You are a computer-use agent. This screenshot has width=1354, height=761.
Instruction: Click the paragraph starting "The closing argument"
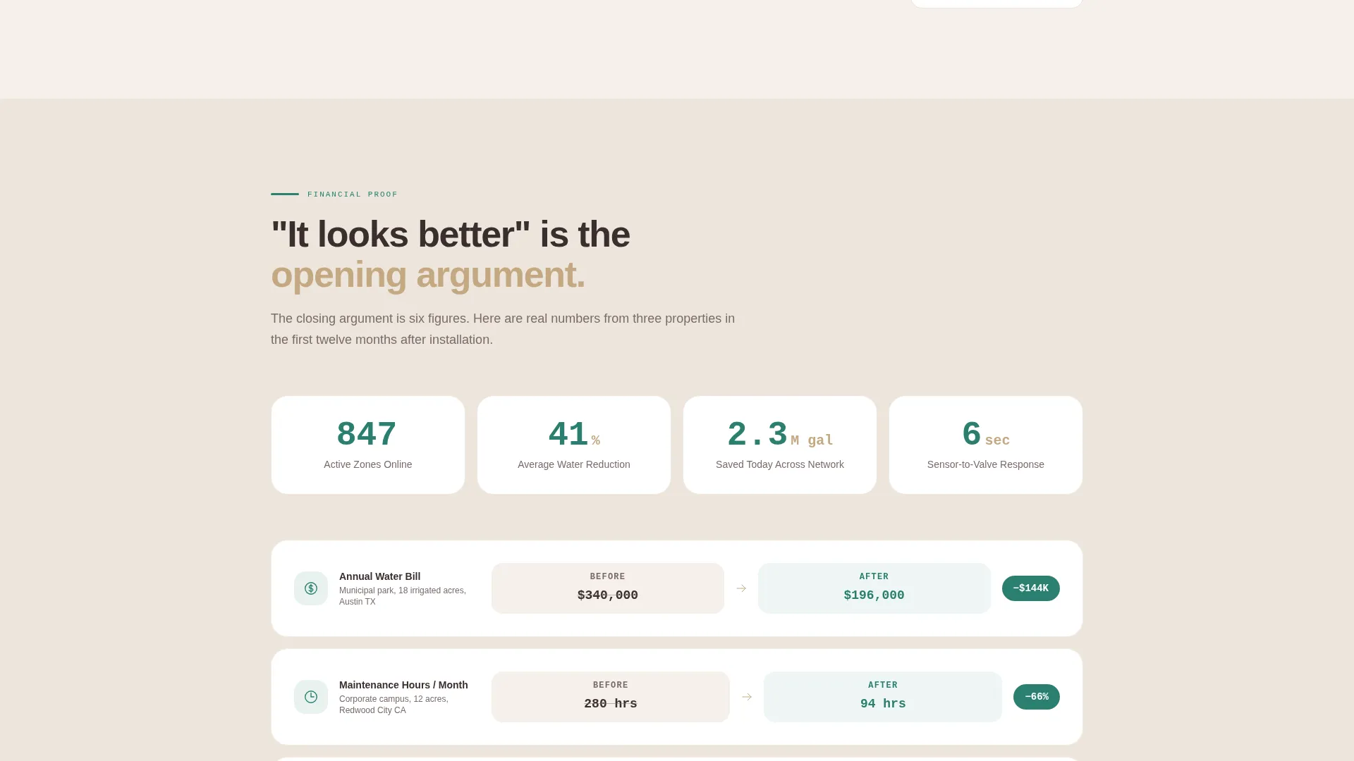pos(503,329)
